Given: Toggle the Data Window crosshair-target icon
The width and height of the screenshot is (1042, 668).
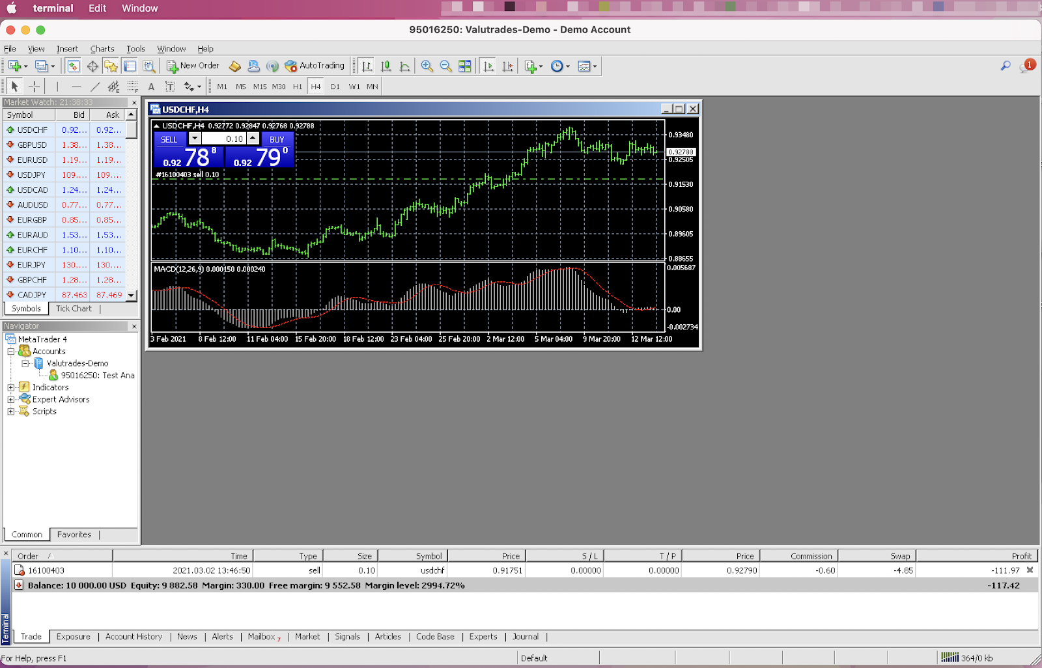Looking at the screenshot, I should click(x=92, y=66).
